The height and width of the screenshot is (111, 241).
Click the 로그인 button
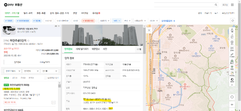[225, 5]
